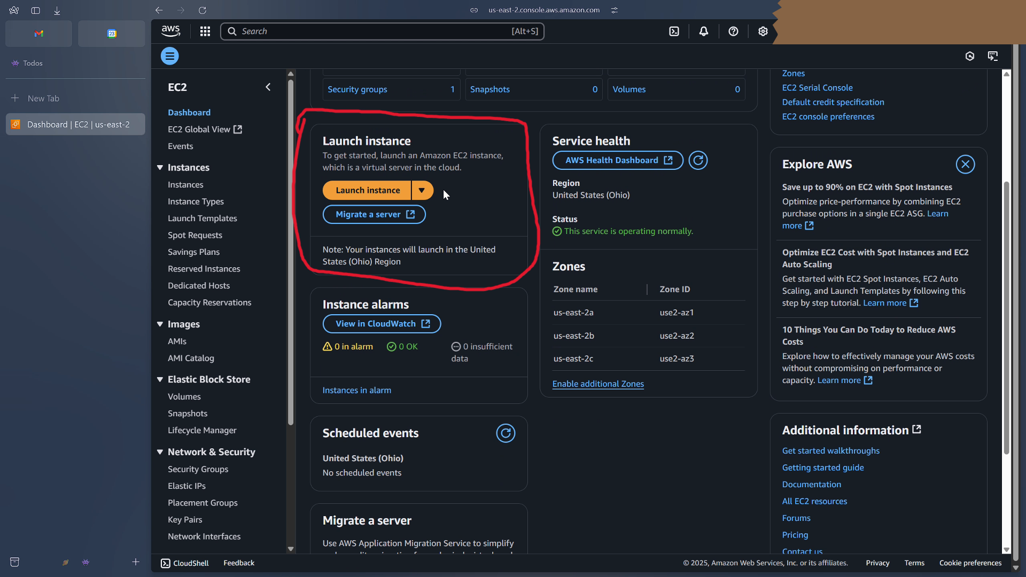Open EC2 Global View
The height and width of the screenshot is (577, 1026).
tap(205, 129)
